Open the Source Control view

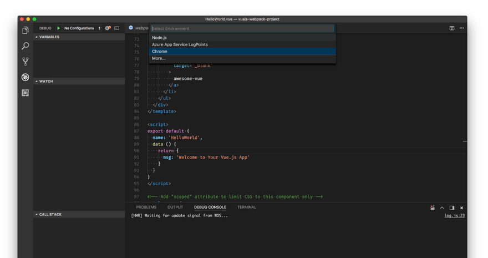tap(25, 62)
